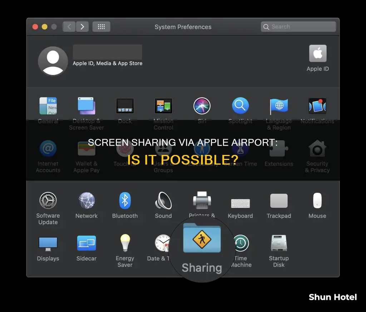Open Spotlight preferences

click(240, 106)
